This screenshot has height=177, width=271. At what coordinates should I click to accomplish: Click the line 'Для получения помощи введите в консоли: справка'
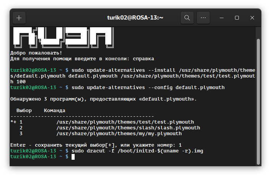82,59
